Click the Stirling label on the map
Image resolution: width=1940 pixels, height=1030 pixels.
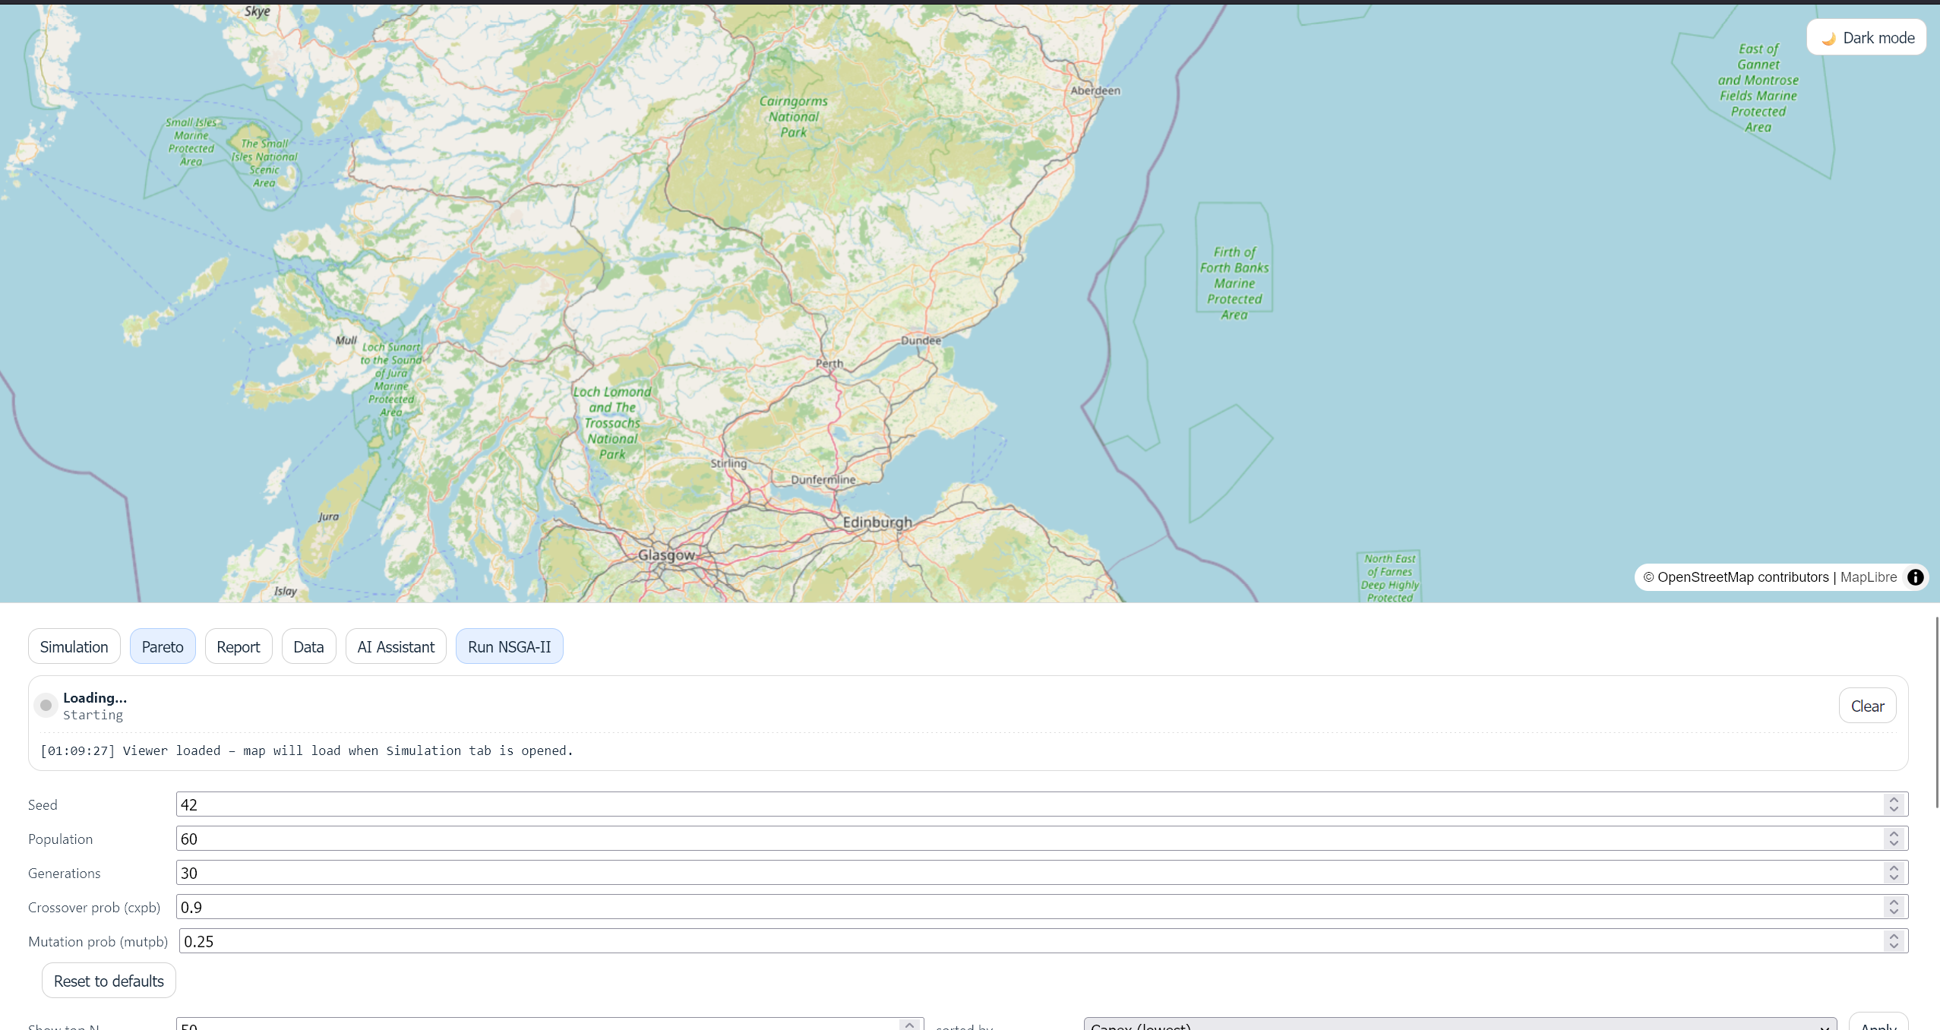tap(728, 463)
